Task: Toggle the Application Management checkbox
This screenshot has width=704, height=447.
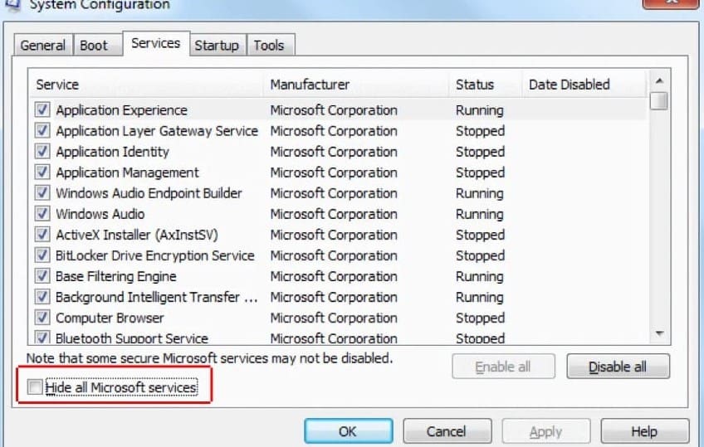Action: (x=42, y=172)
